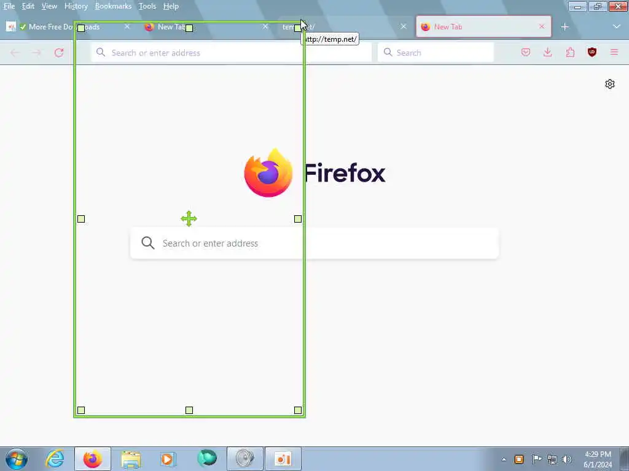Open the Bookmarks menu

tap(113, 6)
